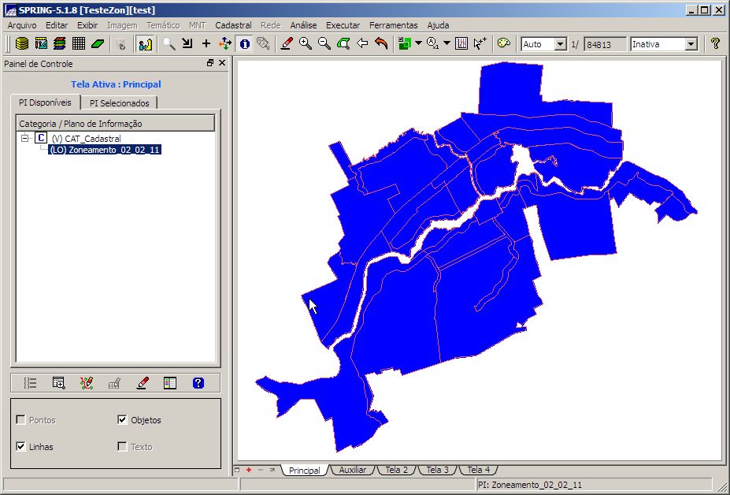This screenshot has width=730, height=495.
Task: Uncheck the Objetos checkbox
Action: (x=122, y=420)
